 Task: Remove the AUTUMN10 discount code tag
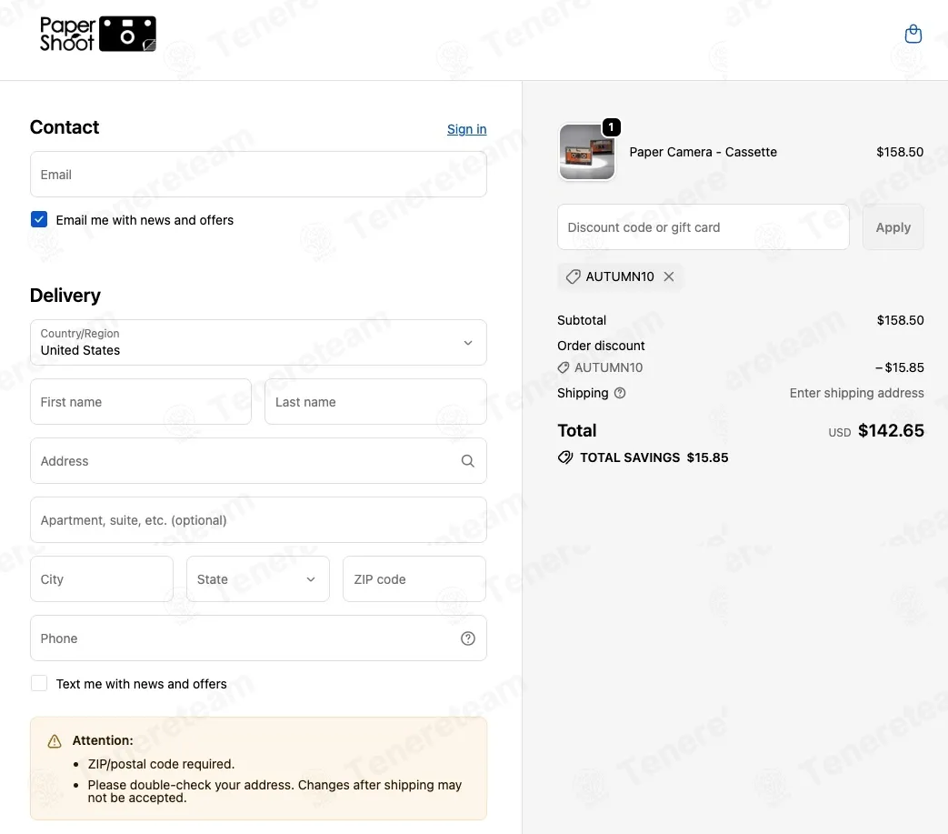(669, 276)
